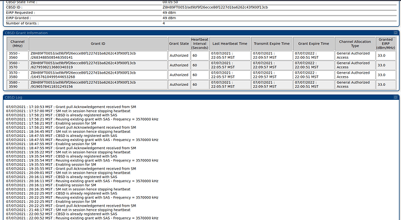Click the Number of Grants label
The width and height of the screenshot is (401, 220).
click(22, 23)
